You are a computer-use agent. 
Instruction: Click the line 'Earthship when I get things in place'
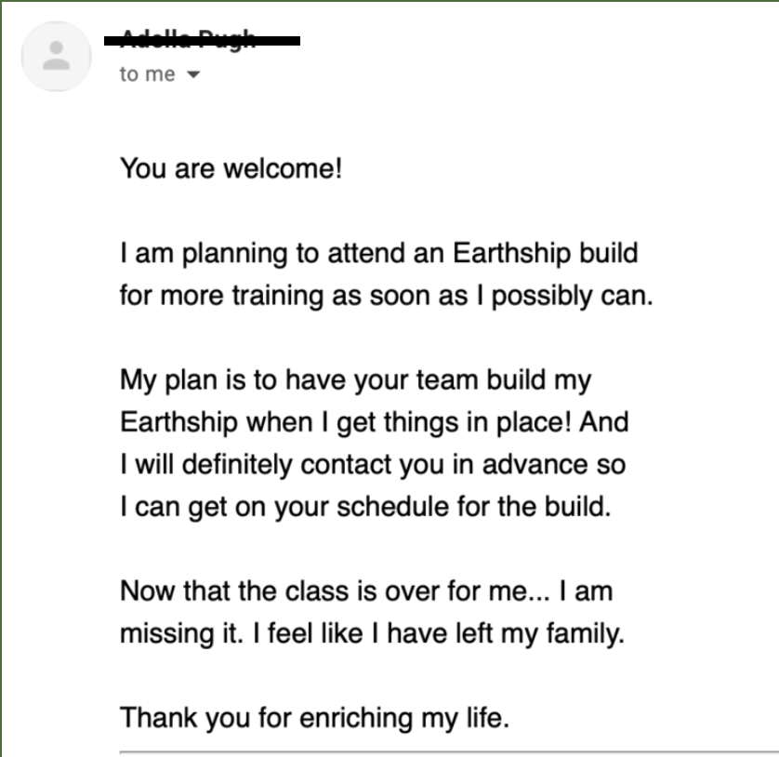pyautogui.click(x=375, y=422)
